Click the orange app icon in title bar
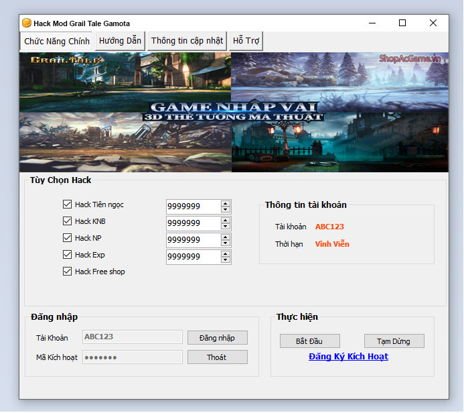The height and width of the screenshot is (413, 464). [27, 23]
